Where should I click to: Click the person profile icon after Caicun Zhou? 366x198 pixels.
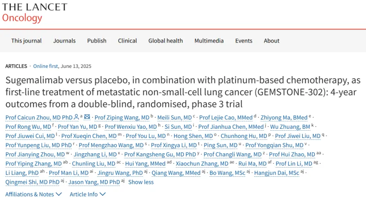(x=76, y=117)
